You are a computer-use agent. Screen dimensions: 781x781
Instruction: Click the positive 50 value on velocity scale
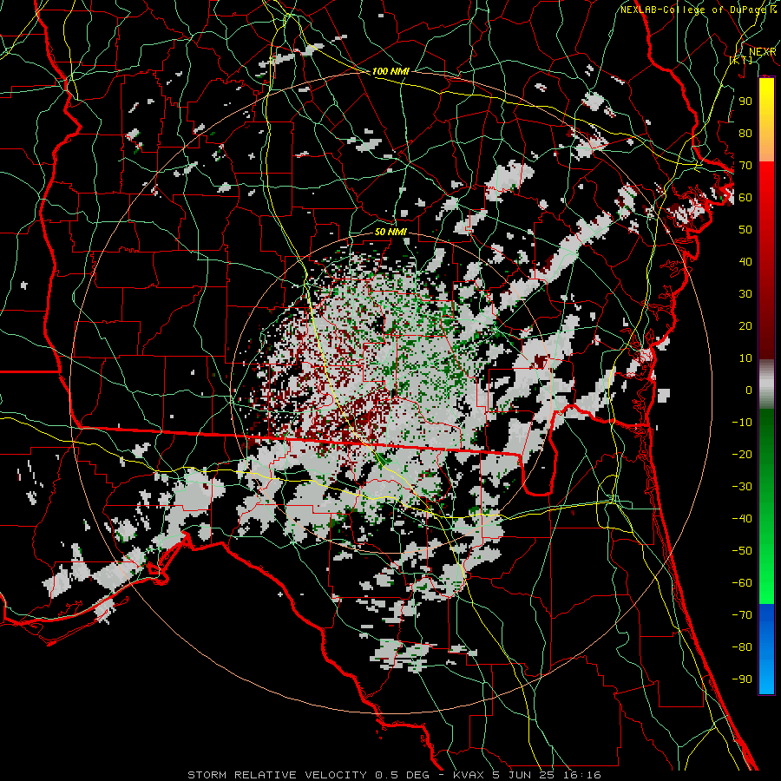coord(745,230)
